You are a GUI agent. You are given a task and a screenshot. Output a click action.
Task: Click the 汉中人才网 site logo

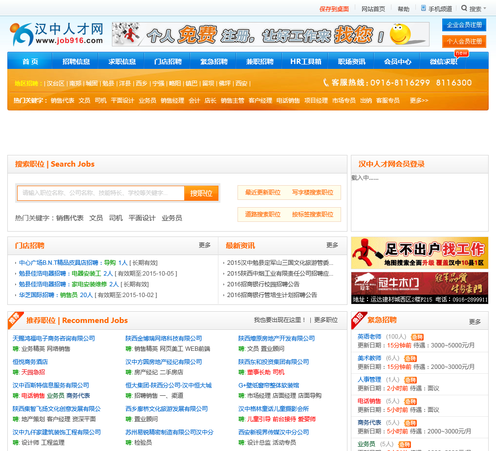click(57, 34)
